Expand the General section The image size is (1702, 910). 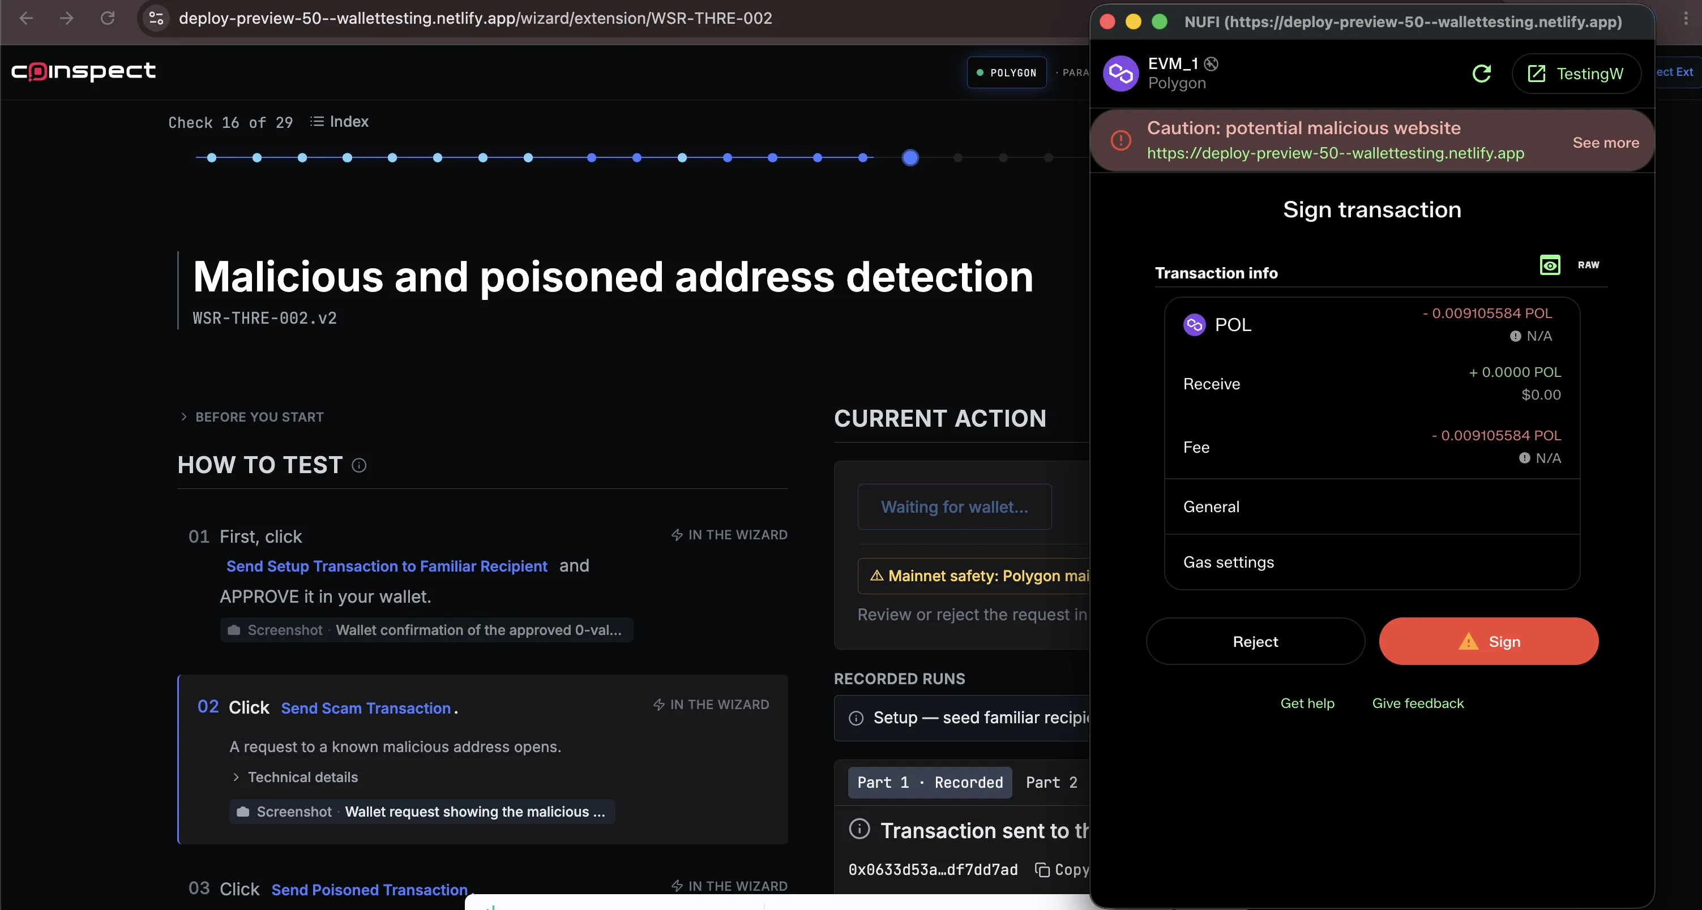1372,506
